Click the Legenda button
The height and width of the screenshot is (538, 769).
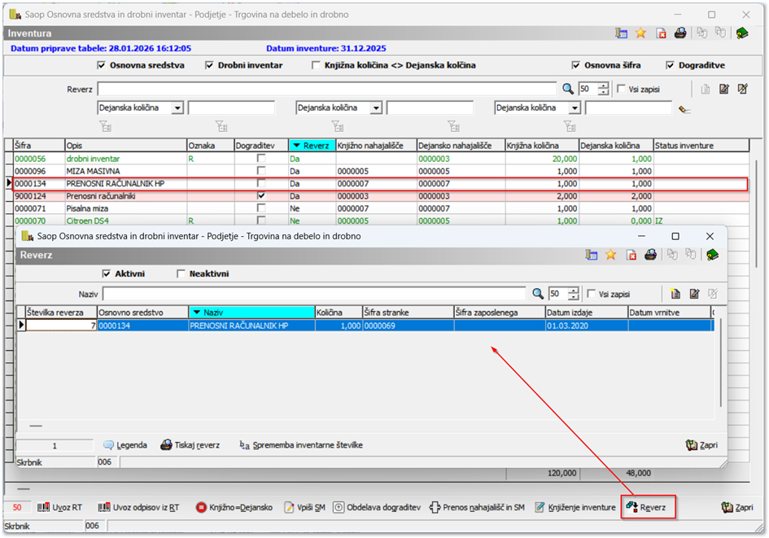[125, 445]
